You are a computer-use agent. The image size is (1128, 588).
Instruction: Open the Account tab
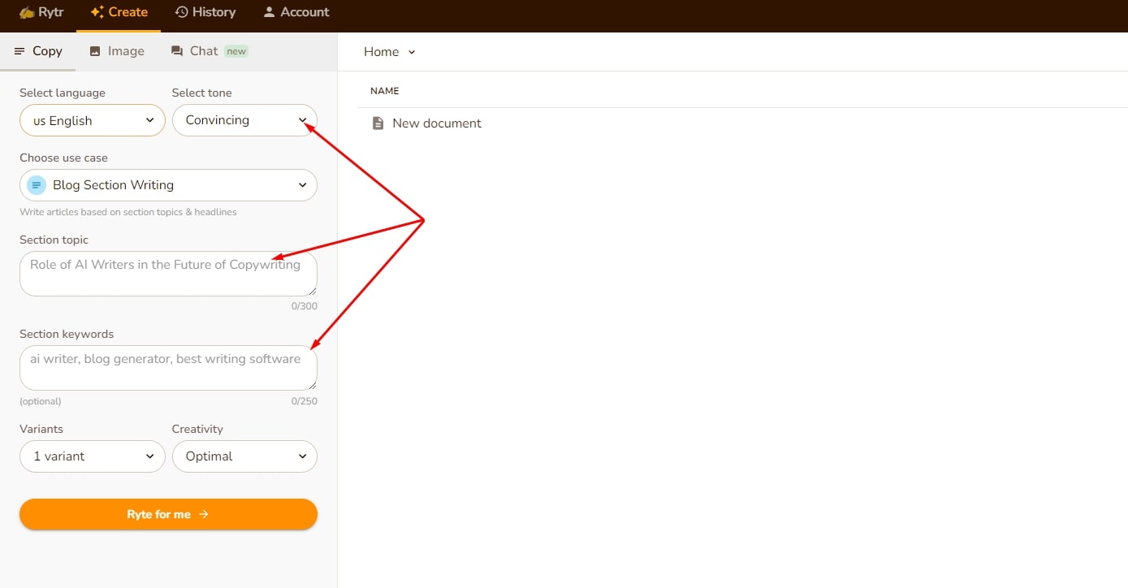point(296,12)
